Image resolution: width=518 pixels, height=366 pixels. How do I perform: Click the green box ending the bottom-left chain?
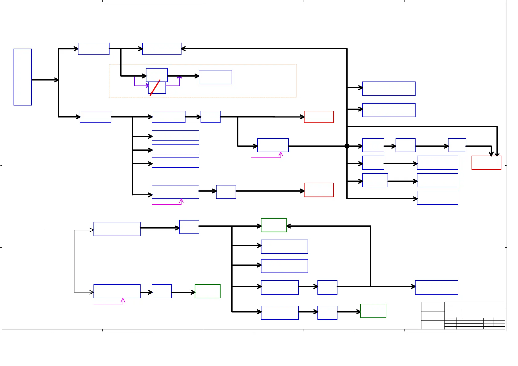coord(208,291)
